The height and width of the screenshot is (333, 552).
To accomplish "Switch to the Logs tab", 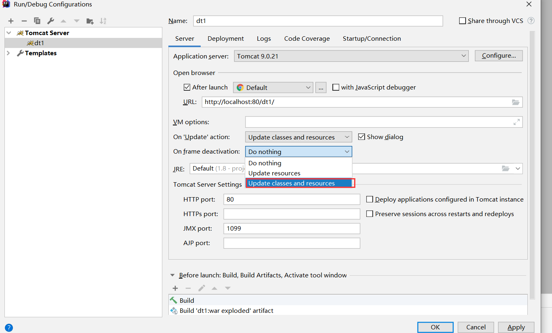I will click(x=264, y=39).
